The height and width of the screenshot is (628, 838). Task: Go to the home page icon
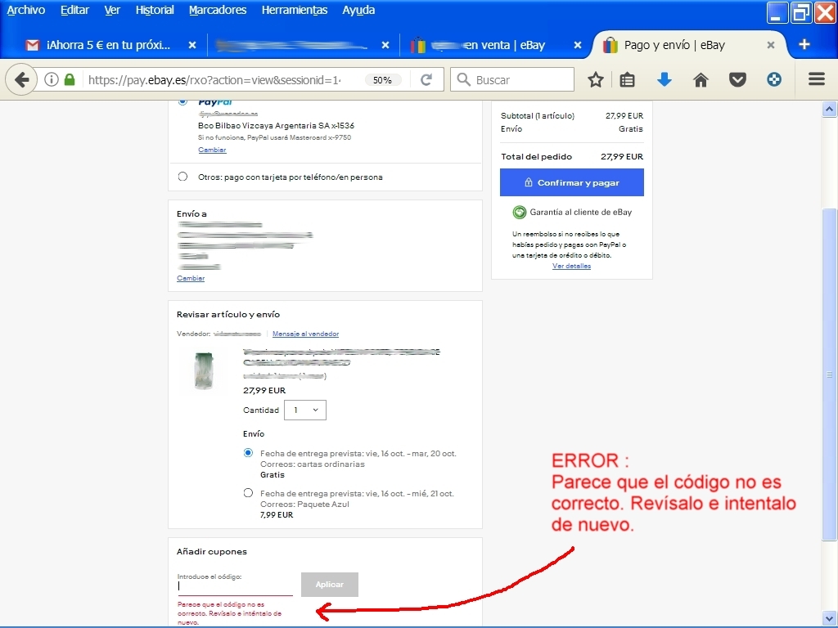(701, 80)
